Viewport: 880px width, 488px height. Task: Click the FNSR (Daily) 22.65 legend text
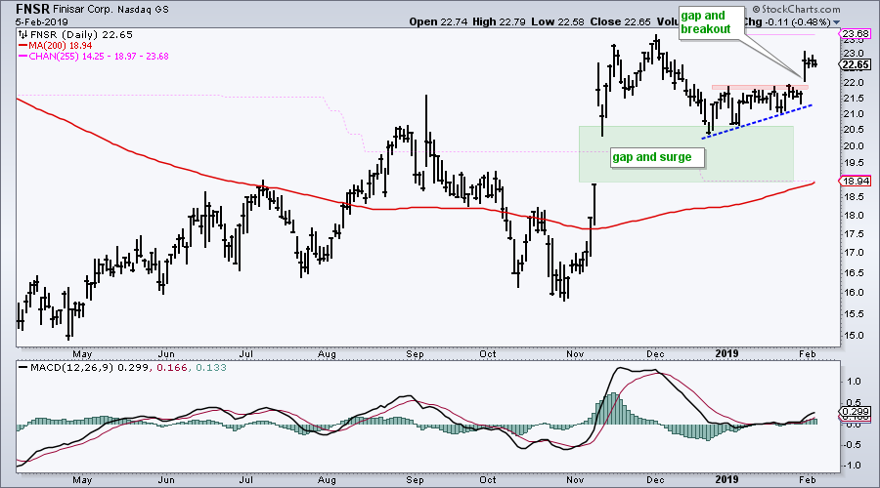pos(81,35)
